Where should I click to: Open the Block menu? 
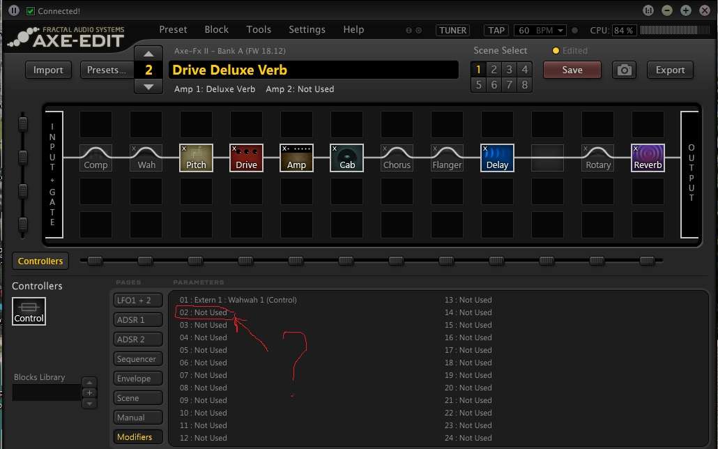pos(216,29)
